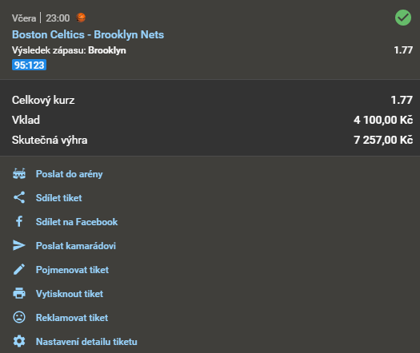Open the Boston Celtics - Brooklyn Nets match link
Viewport: 420px width, 353px height.
[88, 34]
